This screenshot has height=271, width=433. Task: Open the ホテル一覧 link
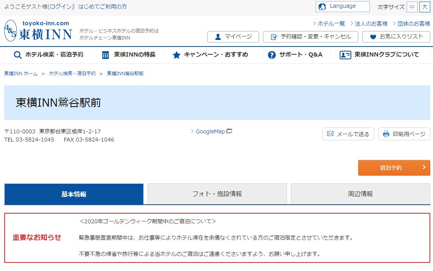[x=331, y=24]
